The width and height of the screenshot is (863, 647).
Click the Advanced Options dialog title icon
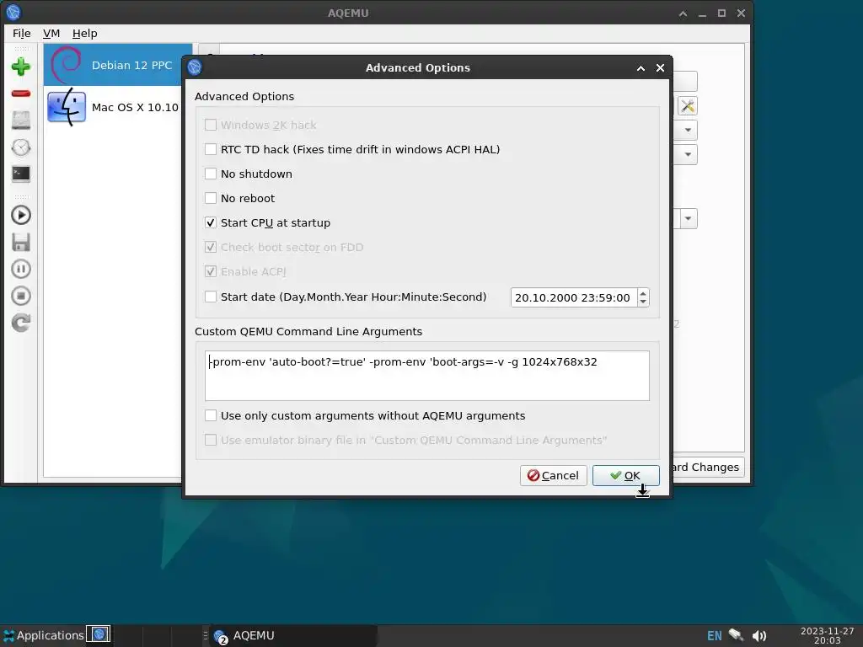[x=195, y=67]
